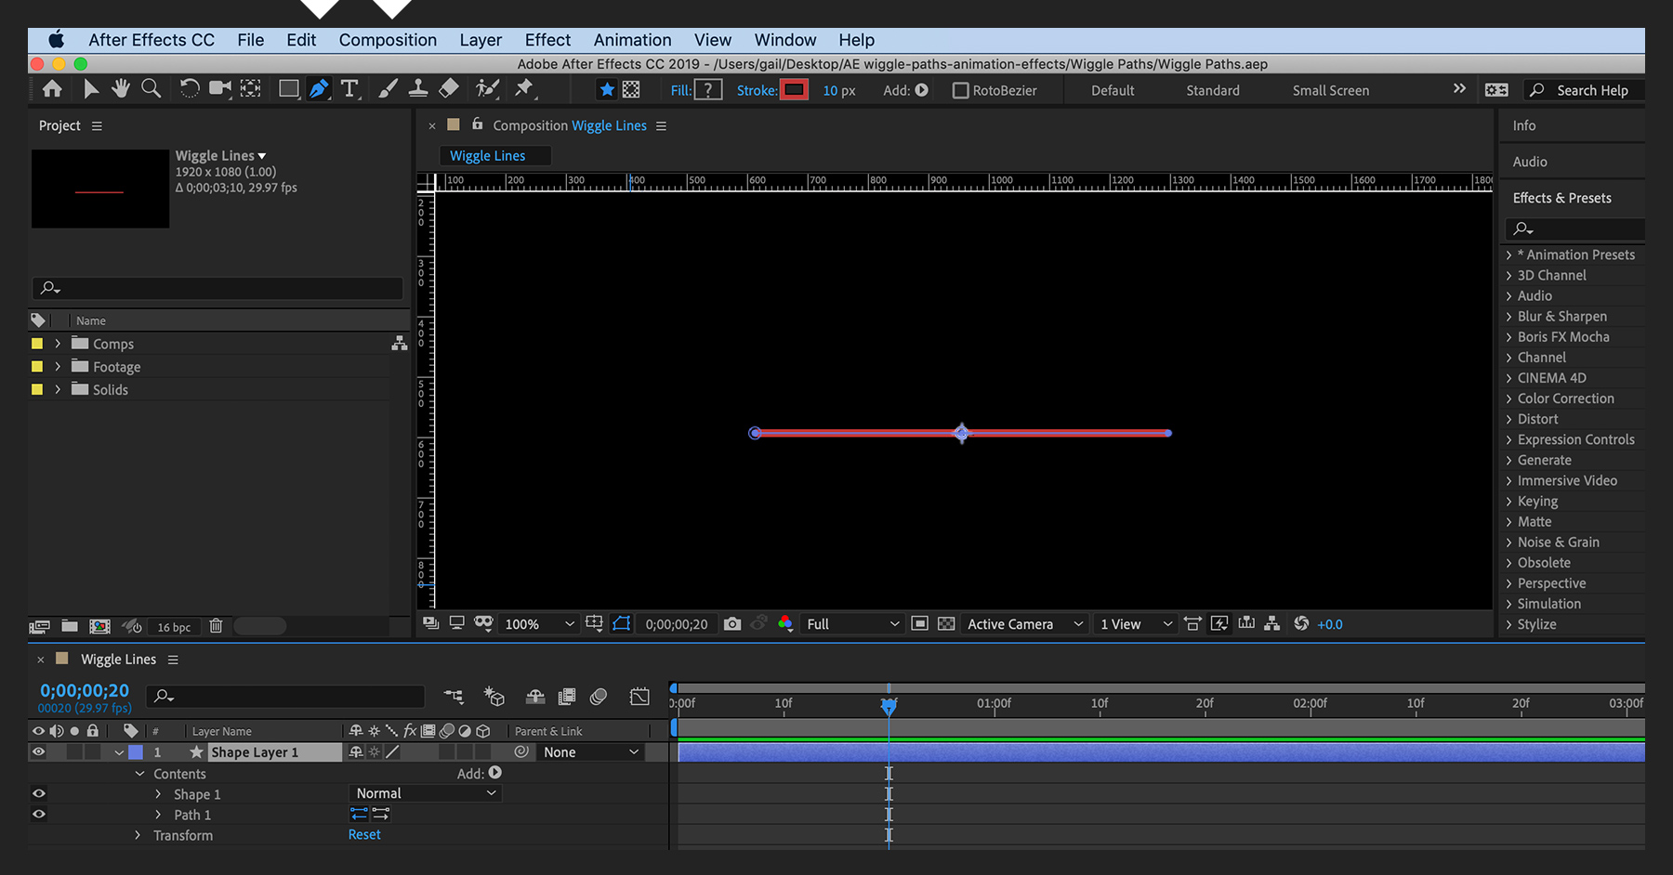Select the Clone Stamp tool
The width and height of the screenshot is (1673, 875).
pos(418,88)
